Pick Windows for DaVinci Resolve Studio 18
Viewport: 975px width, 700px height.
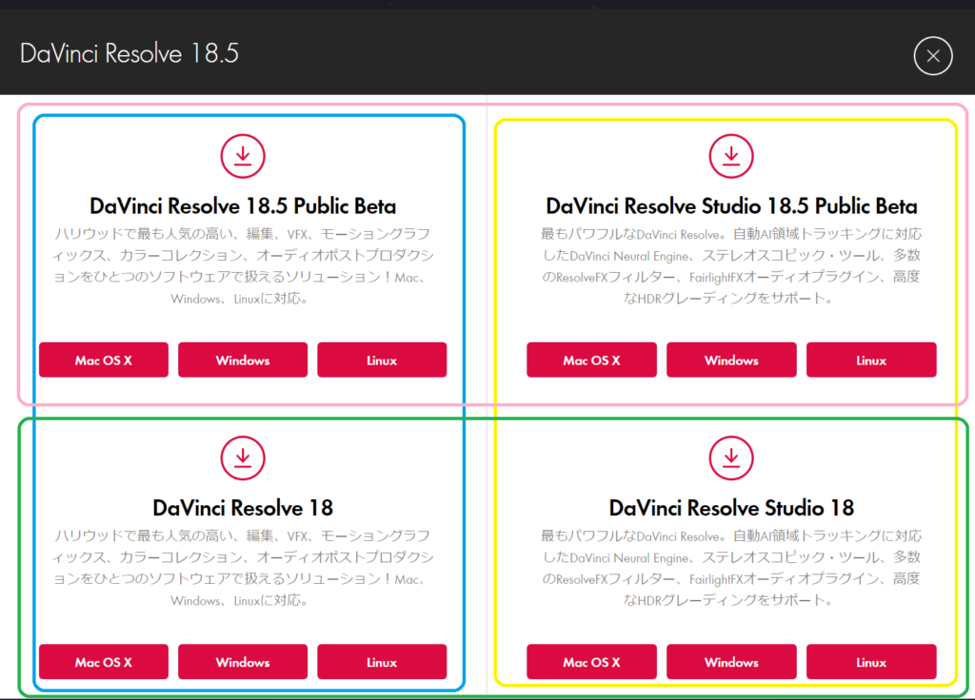731,662
